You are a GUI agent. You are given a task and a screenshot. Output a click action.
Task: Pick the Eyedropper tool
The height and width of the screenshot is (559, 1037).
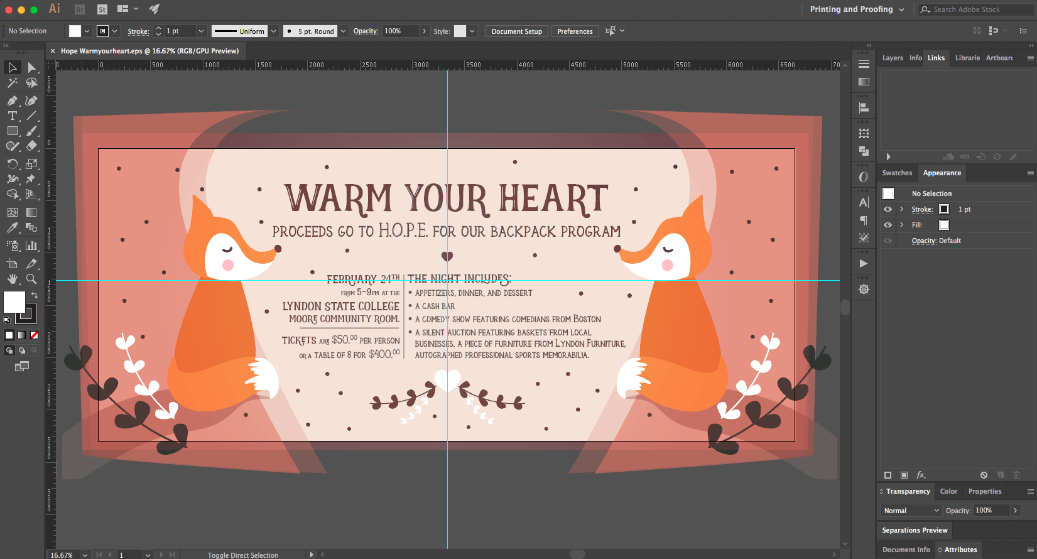pos(12,227)
